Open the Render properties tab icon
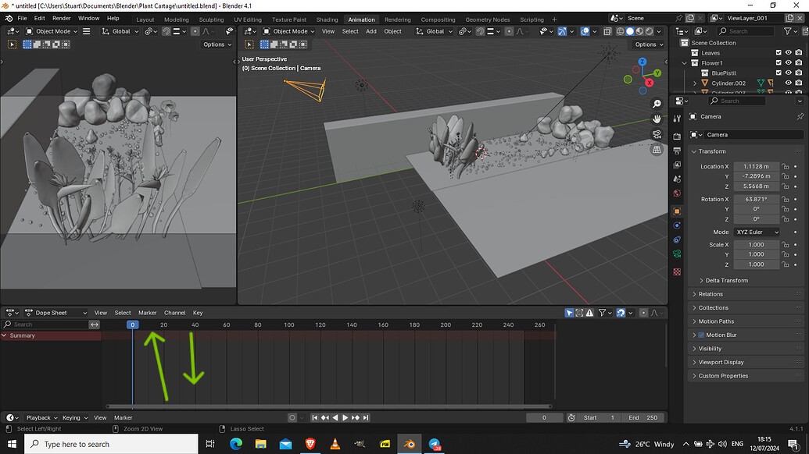This screenshot has height=454, width=809. tap(677, 137)
